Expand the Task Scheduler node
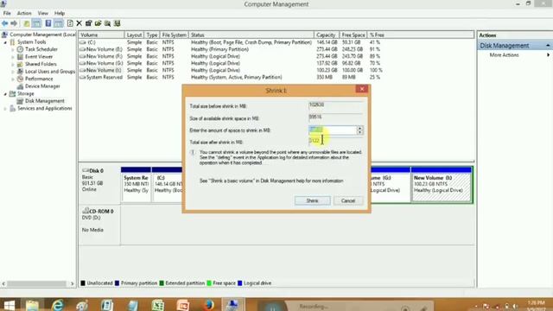Screen dimensions: 553x311 point(13,50)
